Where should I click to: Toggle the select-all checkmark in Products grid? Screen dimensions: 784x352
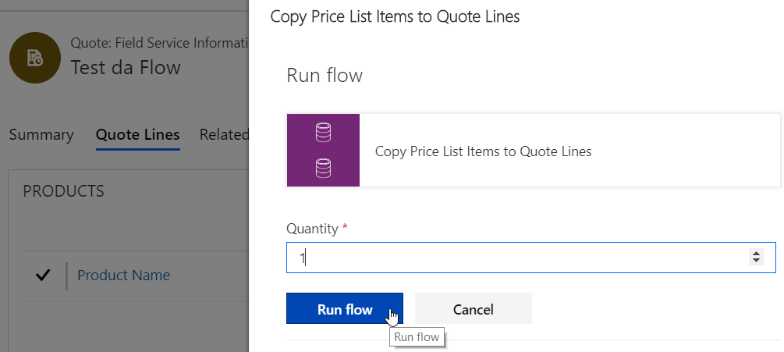[x=43, y=275]
